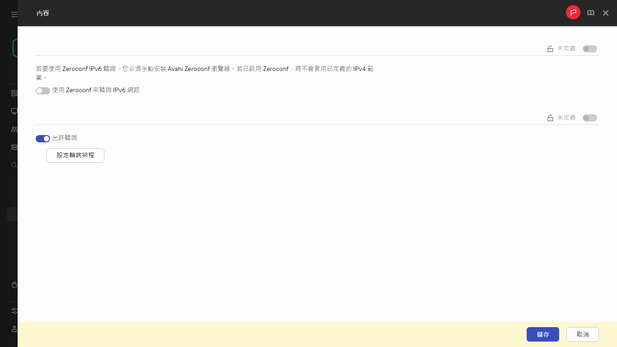The width and height of the screenshot is (617, 347).
Task: Enable 使用 Zeroconf 來輪詢 IPv6 網路
Action: (43, 90)
